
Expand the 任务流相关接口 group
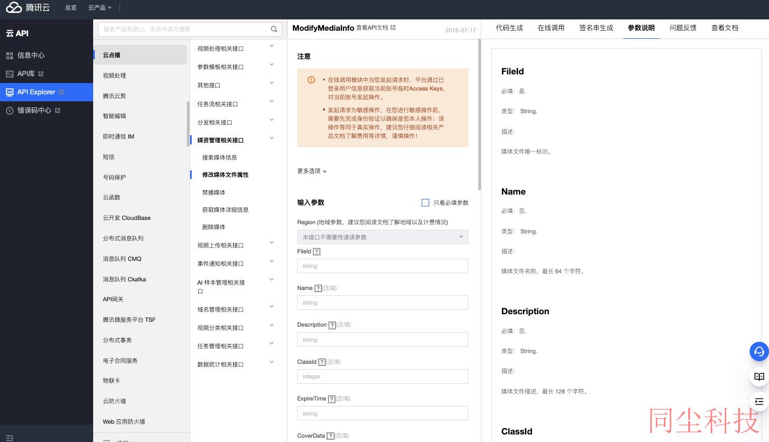coord(271,101)
